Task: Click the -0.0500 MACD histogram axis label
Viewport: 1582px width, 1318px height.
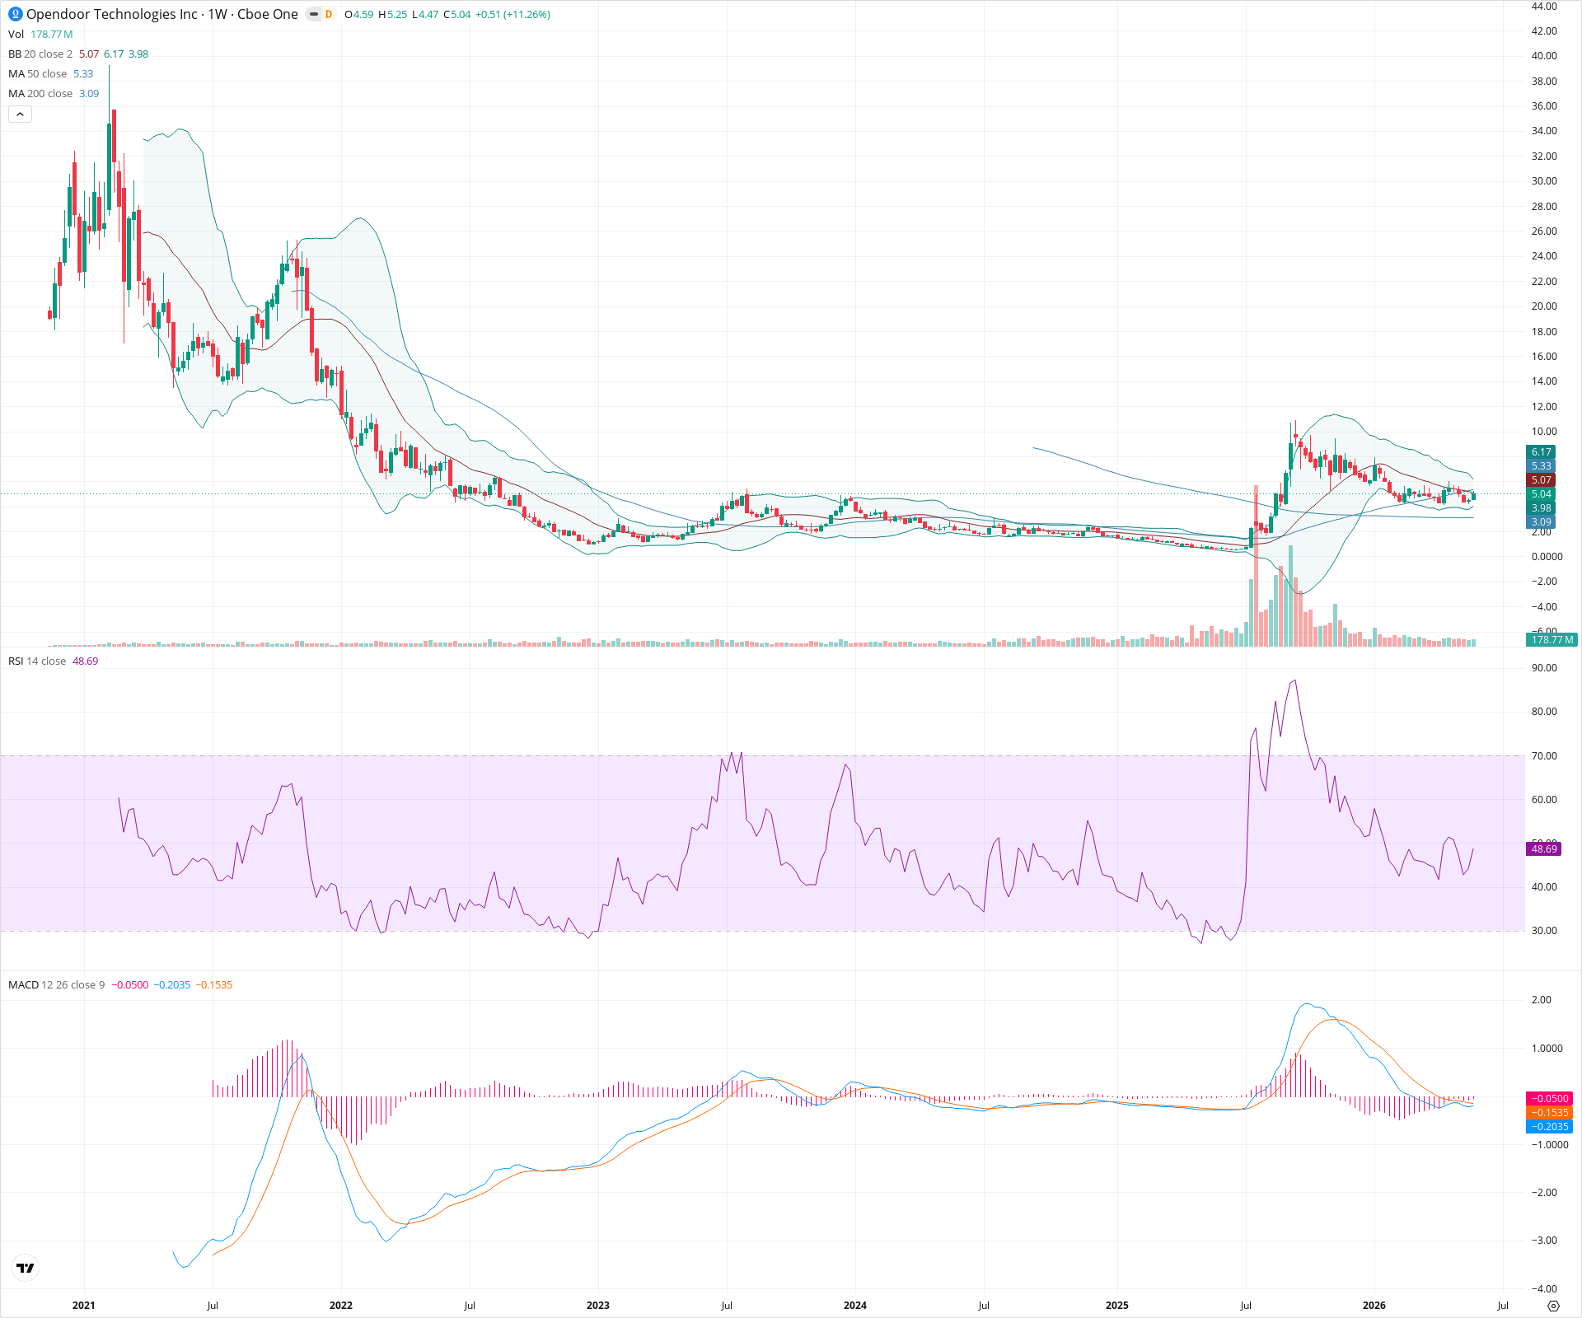Action: tap(1550, 1098)
